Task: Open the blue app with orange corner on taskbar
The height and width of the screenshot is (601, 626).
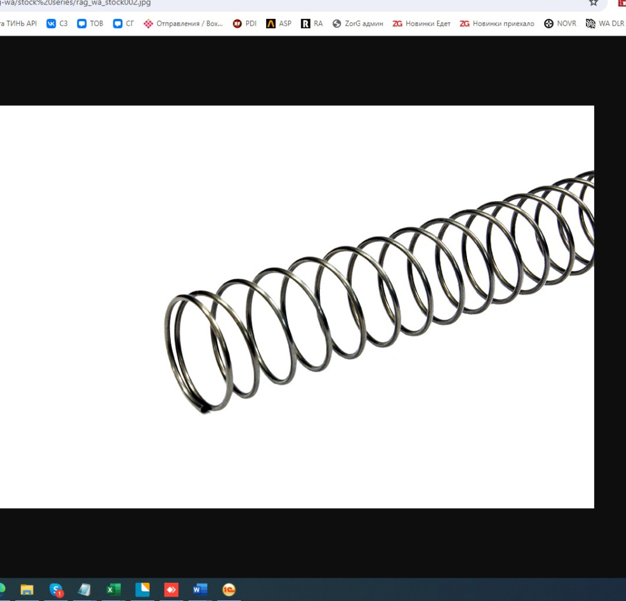Action: [x=143, y=590]
